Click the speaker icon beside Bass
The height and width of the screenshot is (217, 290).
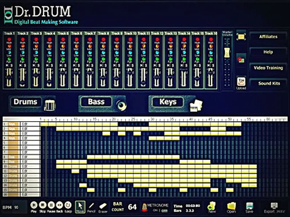click(121, 105)
